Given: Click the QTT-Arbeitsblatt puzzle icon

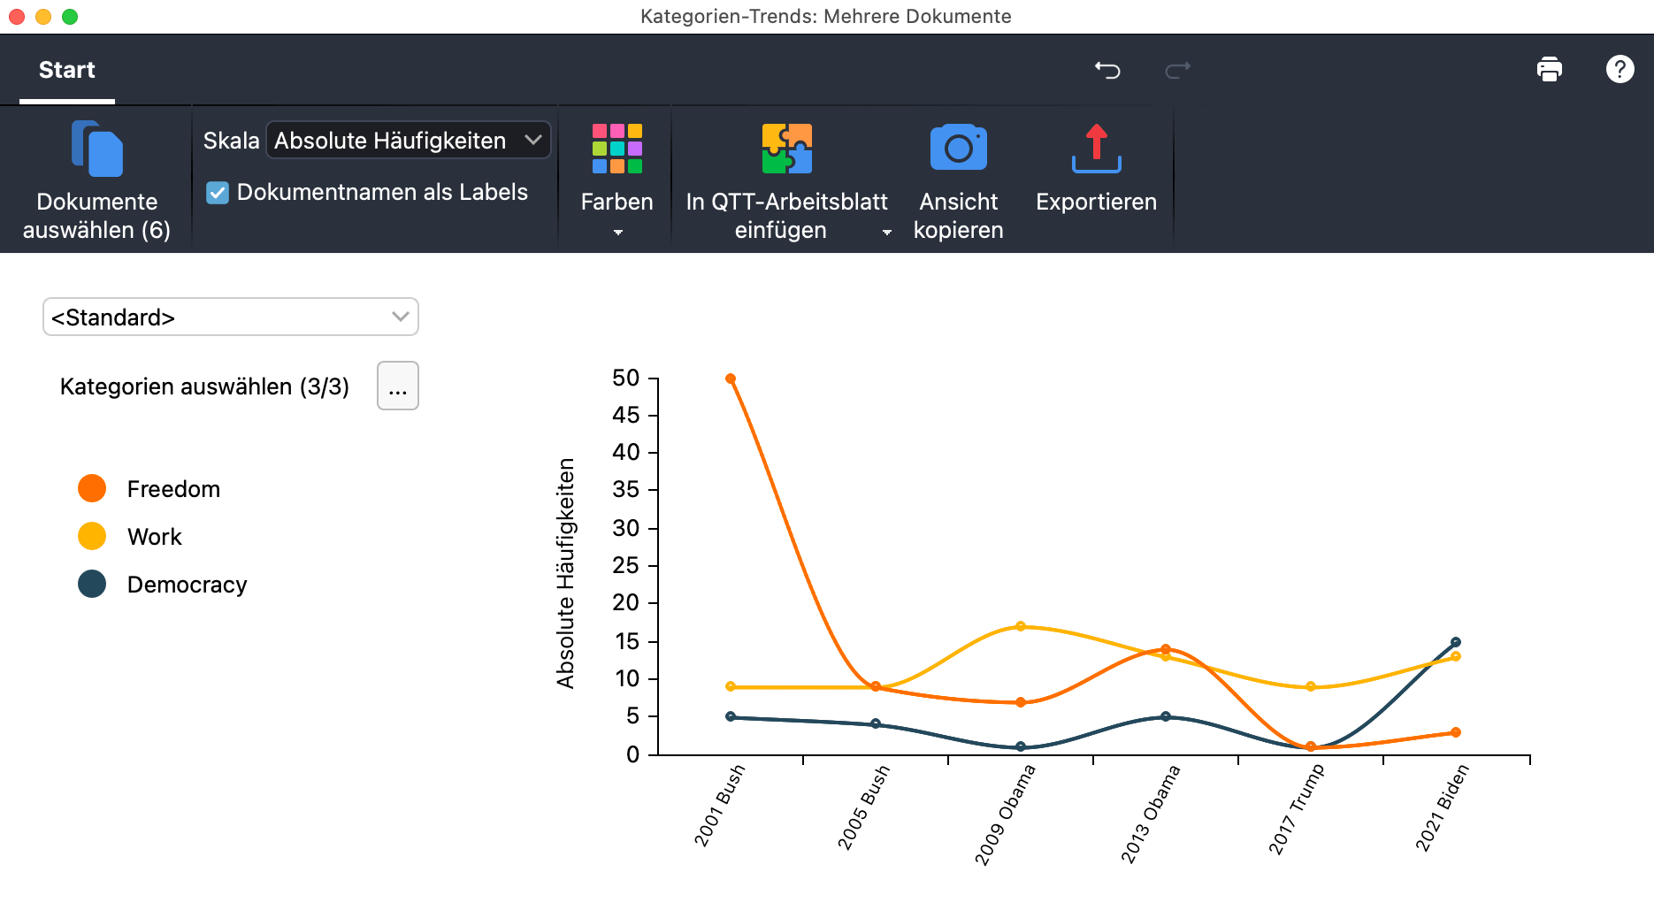Looking at the screenshot, I should click(786, 149).
